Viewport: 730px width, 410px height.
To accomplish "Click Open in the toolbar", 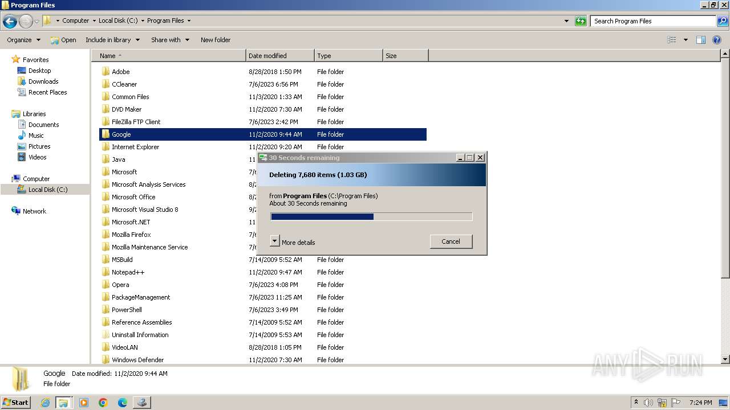I will (x=63, y=40).
